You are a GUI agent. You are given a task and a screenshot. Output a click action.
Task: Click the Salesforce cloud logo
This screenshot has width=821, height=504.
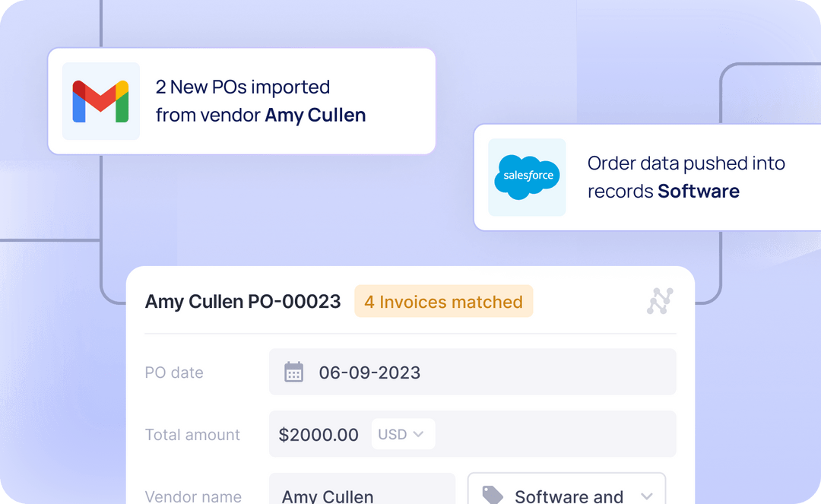[x=527, y=176]
